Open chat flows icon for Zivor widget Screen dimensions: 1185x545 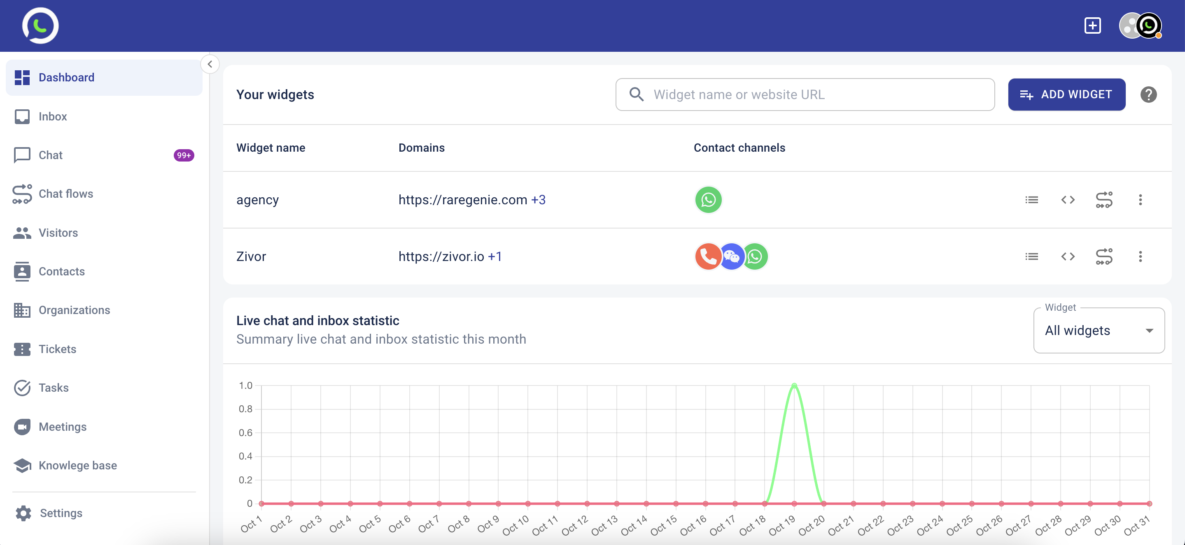(x=1104, y=256)
